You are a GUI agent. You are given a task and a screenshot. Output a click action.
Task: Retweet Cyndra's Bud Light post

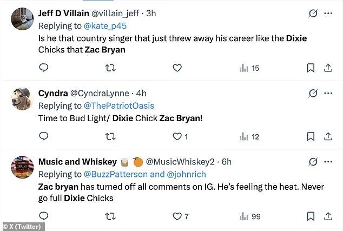click(x=110, y=136)
